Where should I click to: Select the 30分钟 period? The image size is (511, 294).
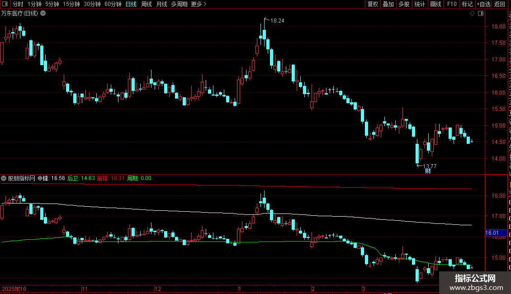[92, 4]
